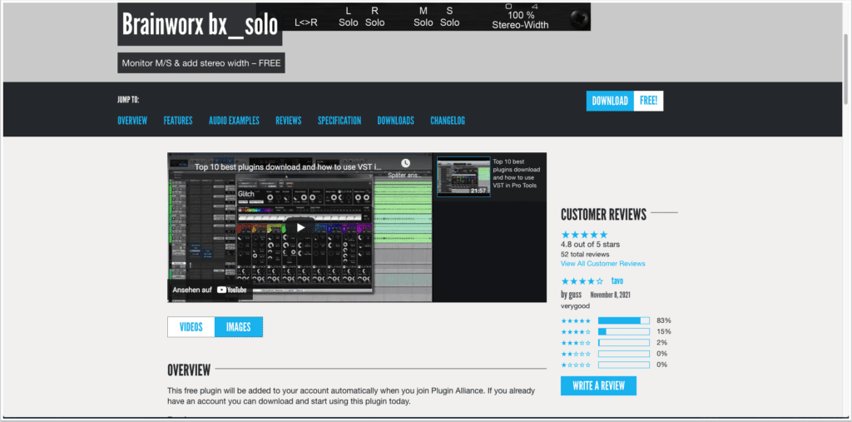Image resolution: width=852 pixels, height=422 pixels.
Task: Filter by 1-star rating row stars
Action: click(576, 365)
